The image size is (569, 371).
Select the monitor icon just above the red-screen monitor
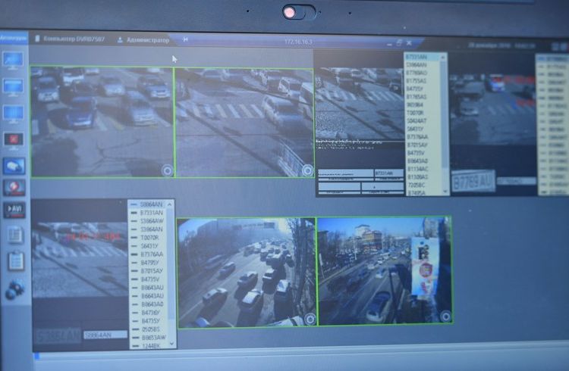click(x=14, y=114)
